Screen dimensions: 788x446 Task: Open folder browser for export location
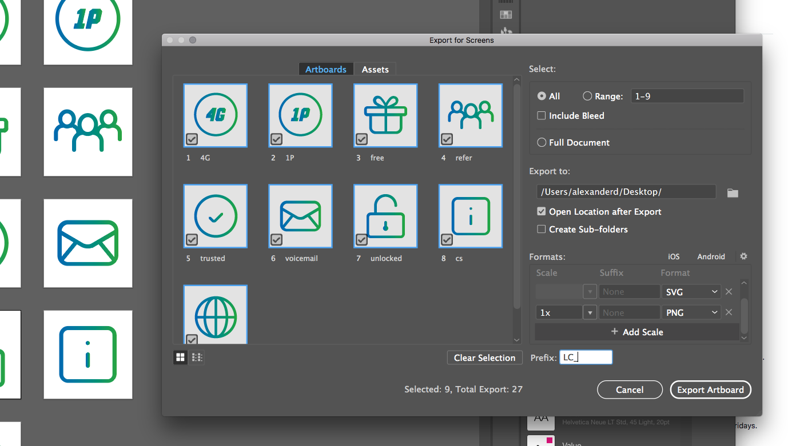(x=733, y=192)
